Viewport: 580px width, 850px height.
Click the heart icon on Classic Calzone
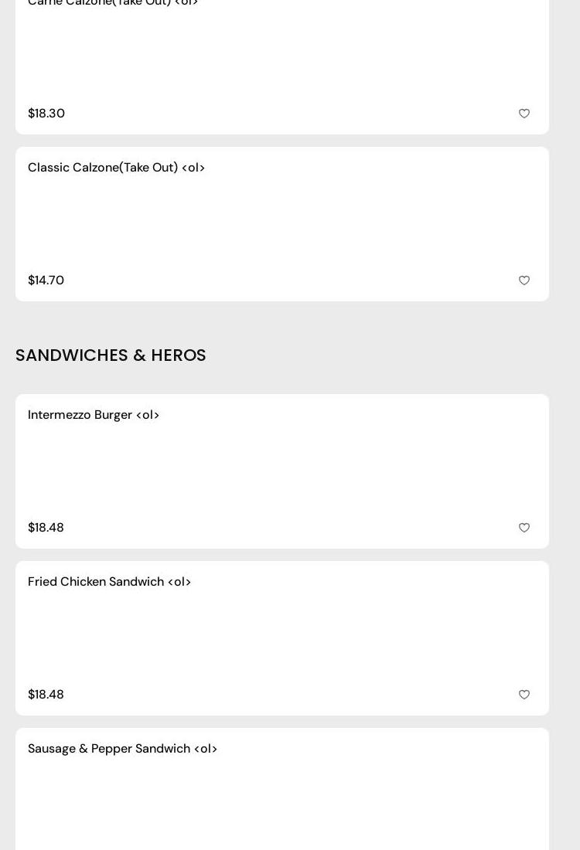524,280
